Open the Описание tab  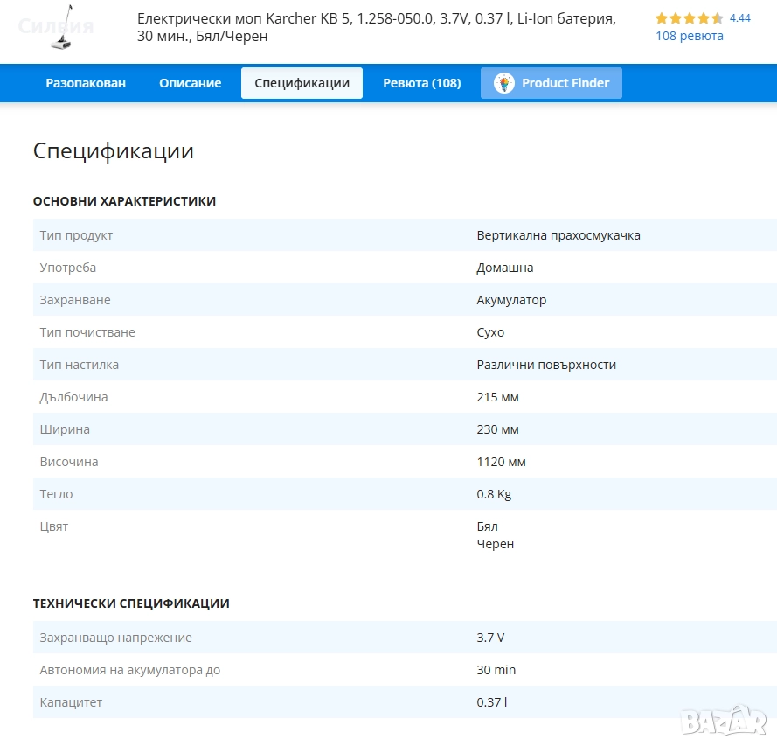point(190,83)
